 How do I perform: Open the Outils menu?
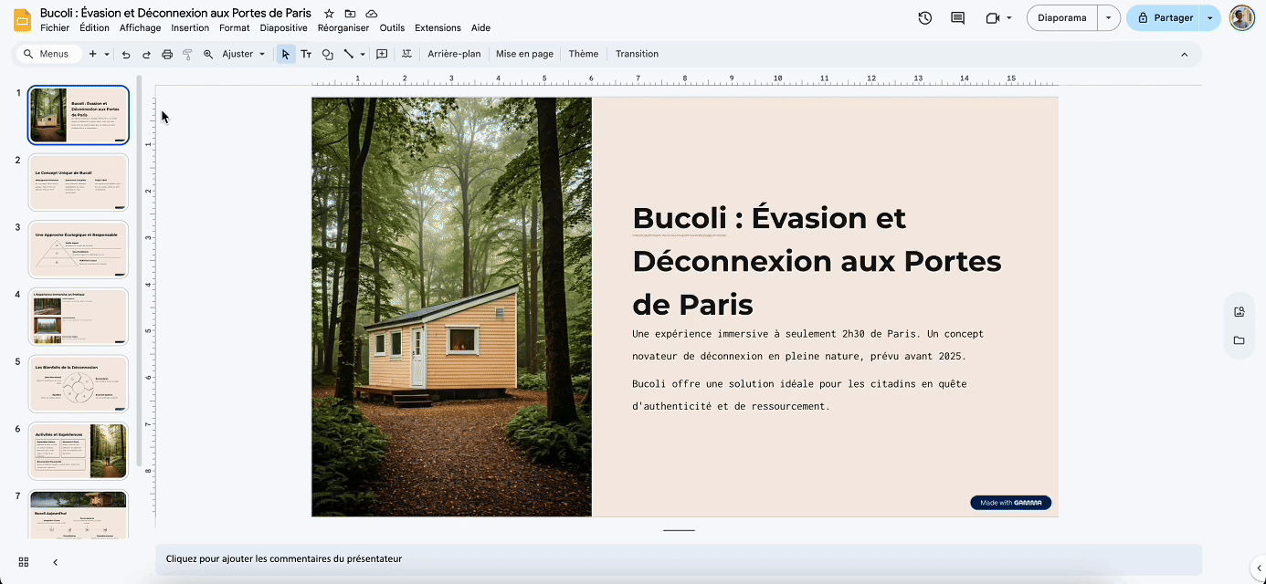(392, 28)
